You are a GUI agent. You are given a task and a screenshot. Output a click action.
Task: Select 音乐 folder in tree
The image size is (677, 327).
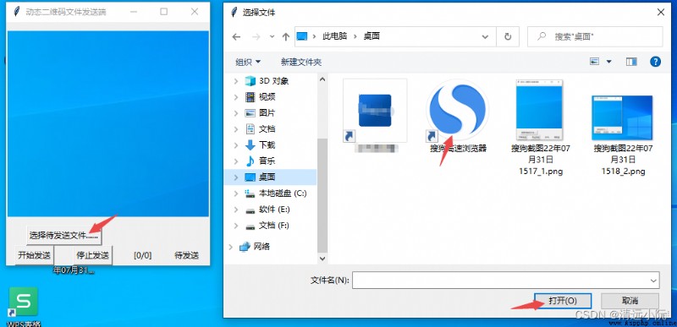coord(260,161)
